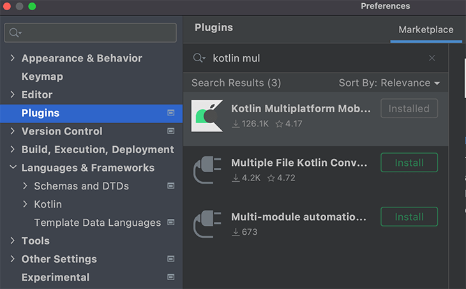Expand the Kotlin settings node
The height and width of the screenshot is (289, 466).
[25, 204]
